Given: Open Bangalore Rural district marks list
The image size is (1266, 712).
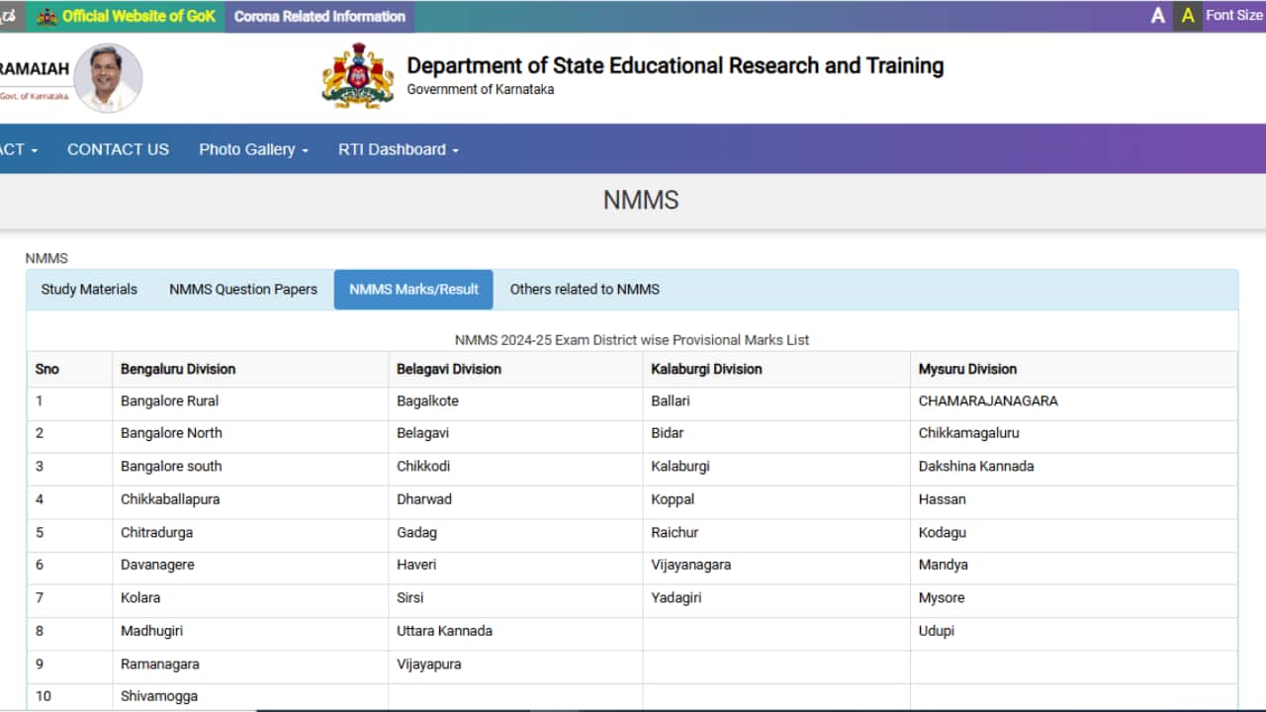Looking at the screenshot, I should (x=169, y=400).
